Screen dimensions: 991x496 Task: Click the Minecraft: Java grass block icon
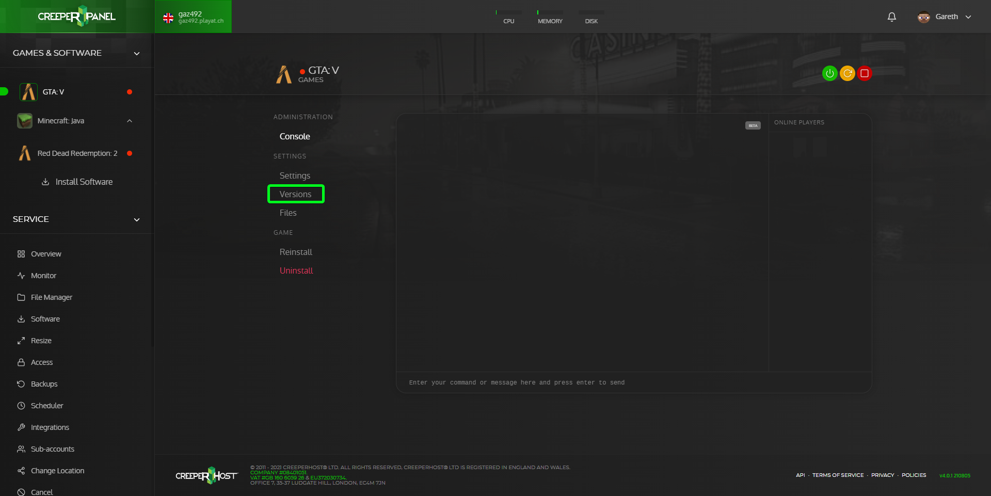[x=25, y=121]
